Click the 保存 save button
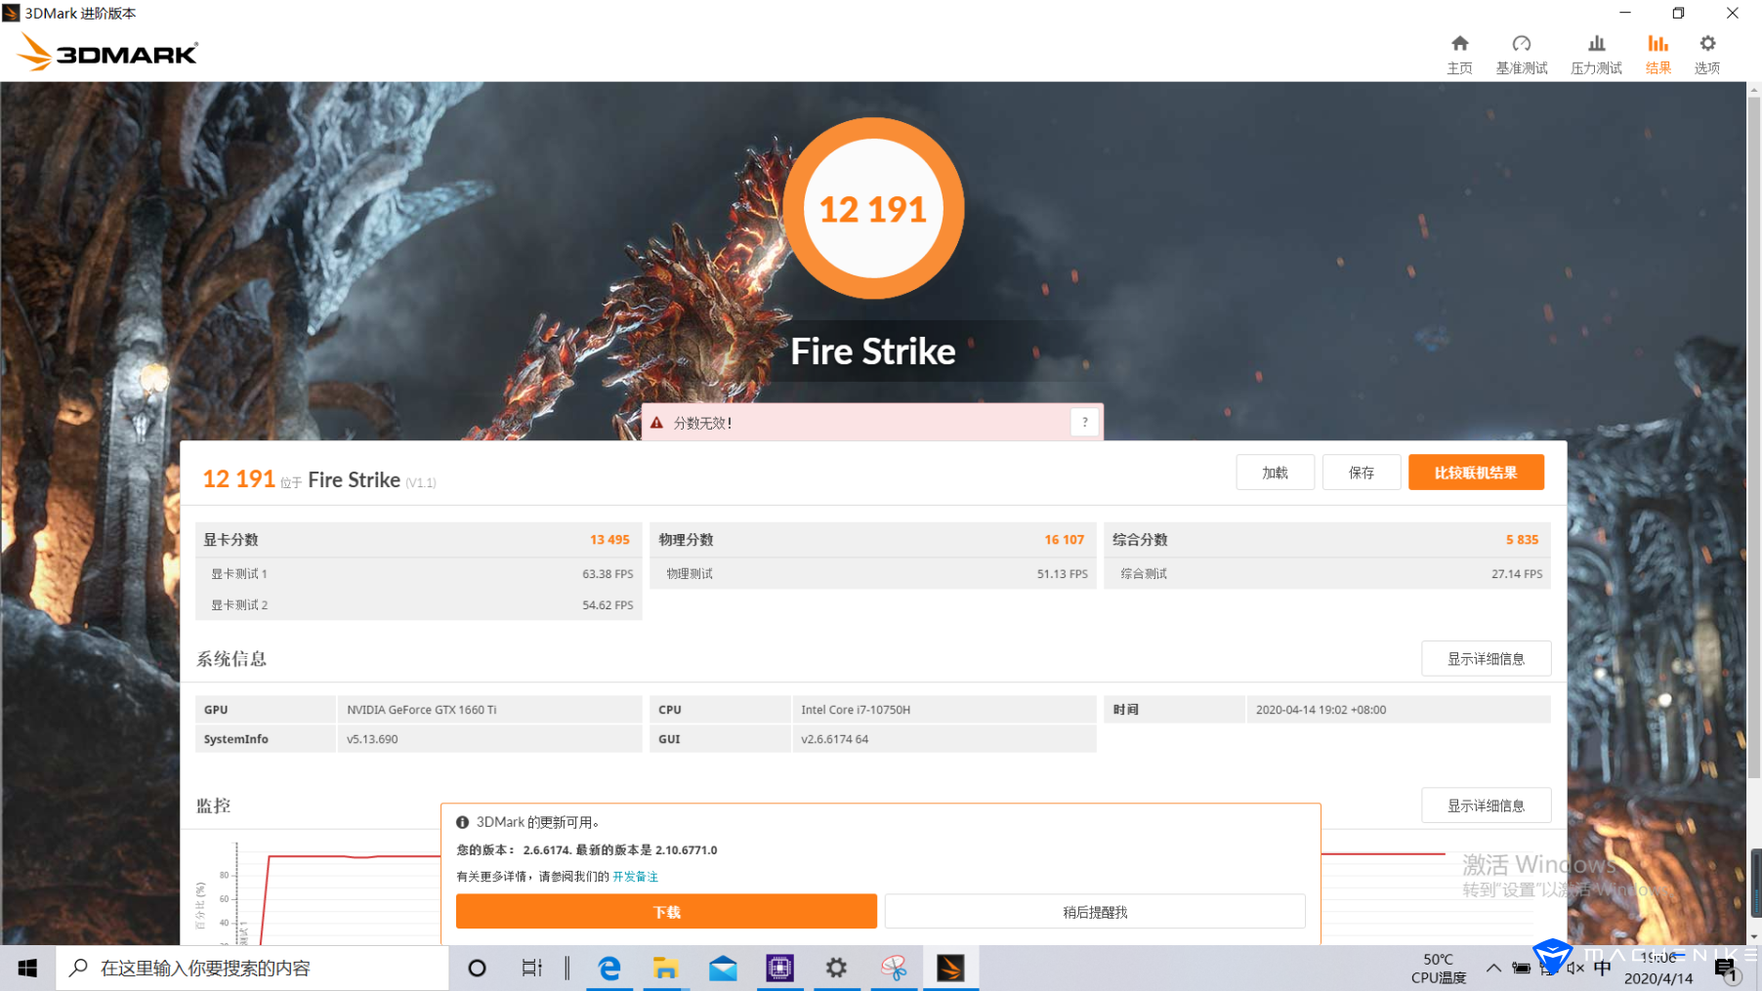The height and width of the screenshot is (991, 1762). pos(1362,473)
